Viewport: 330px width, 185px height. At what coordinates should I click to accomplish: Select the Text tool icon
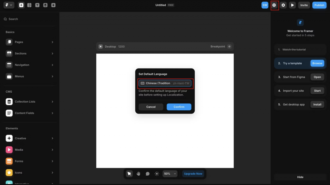tap(37, 5)
